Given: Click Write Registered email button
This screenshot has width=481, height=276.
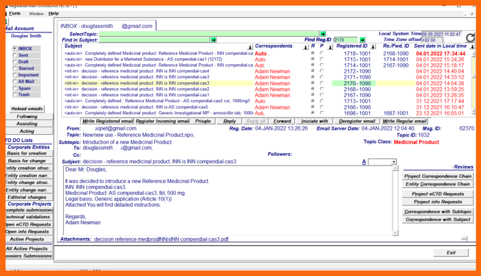Looking at the screenshot, I should (x=99, y=121).
